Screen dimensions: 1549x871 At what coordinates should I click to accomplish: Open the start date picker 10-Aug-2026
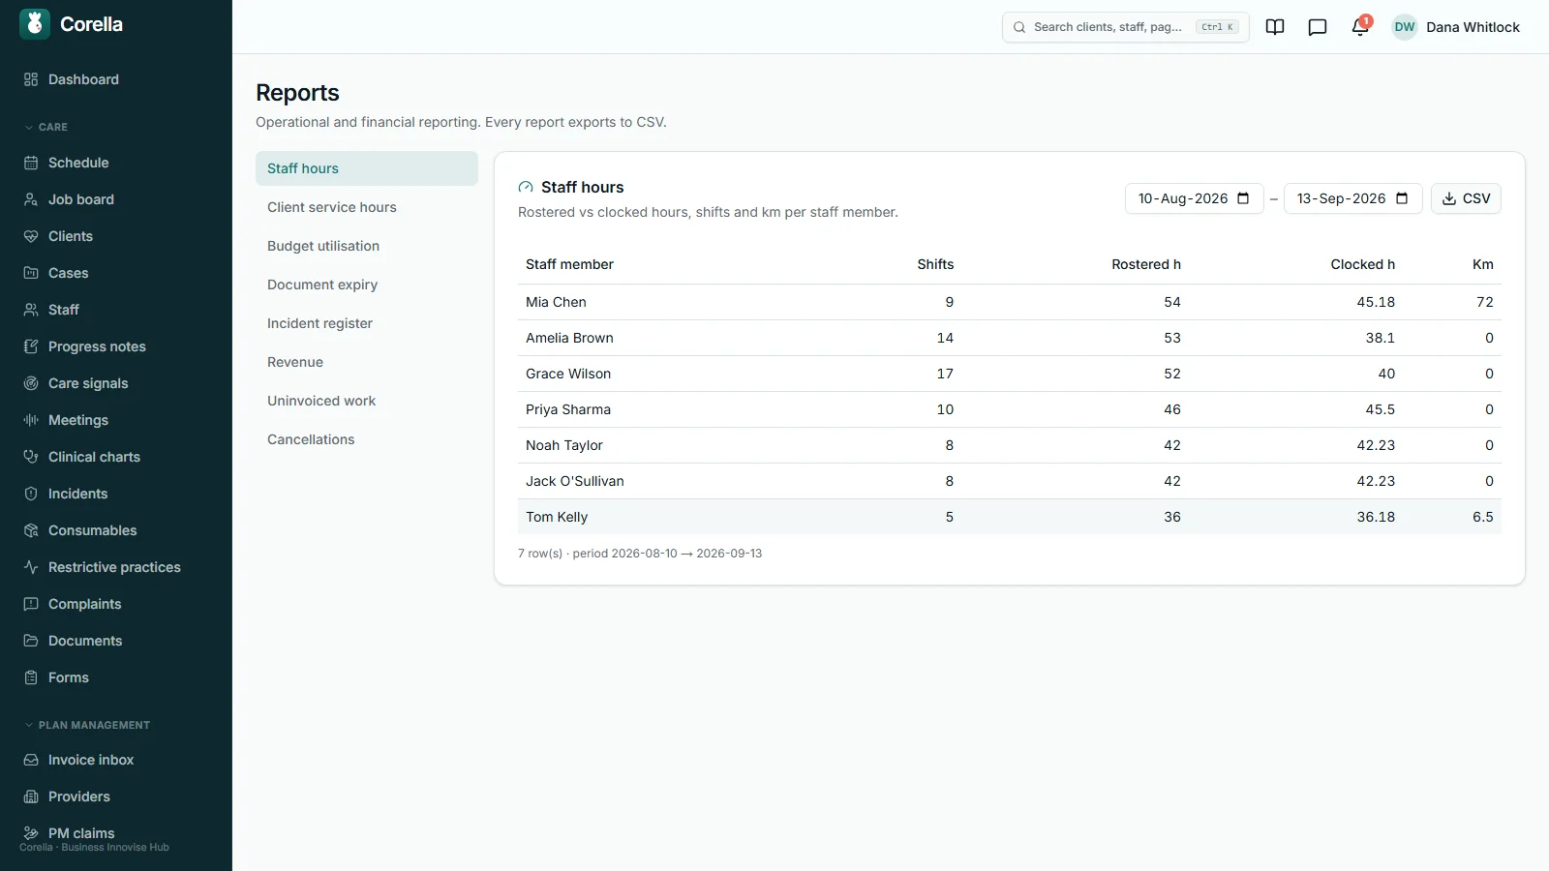click(1194, 198)
